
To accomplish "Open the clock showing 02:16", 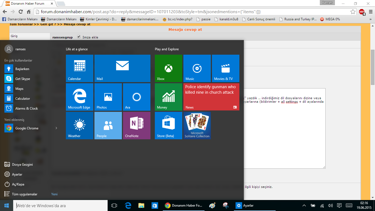I will (x=364, y=205).
